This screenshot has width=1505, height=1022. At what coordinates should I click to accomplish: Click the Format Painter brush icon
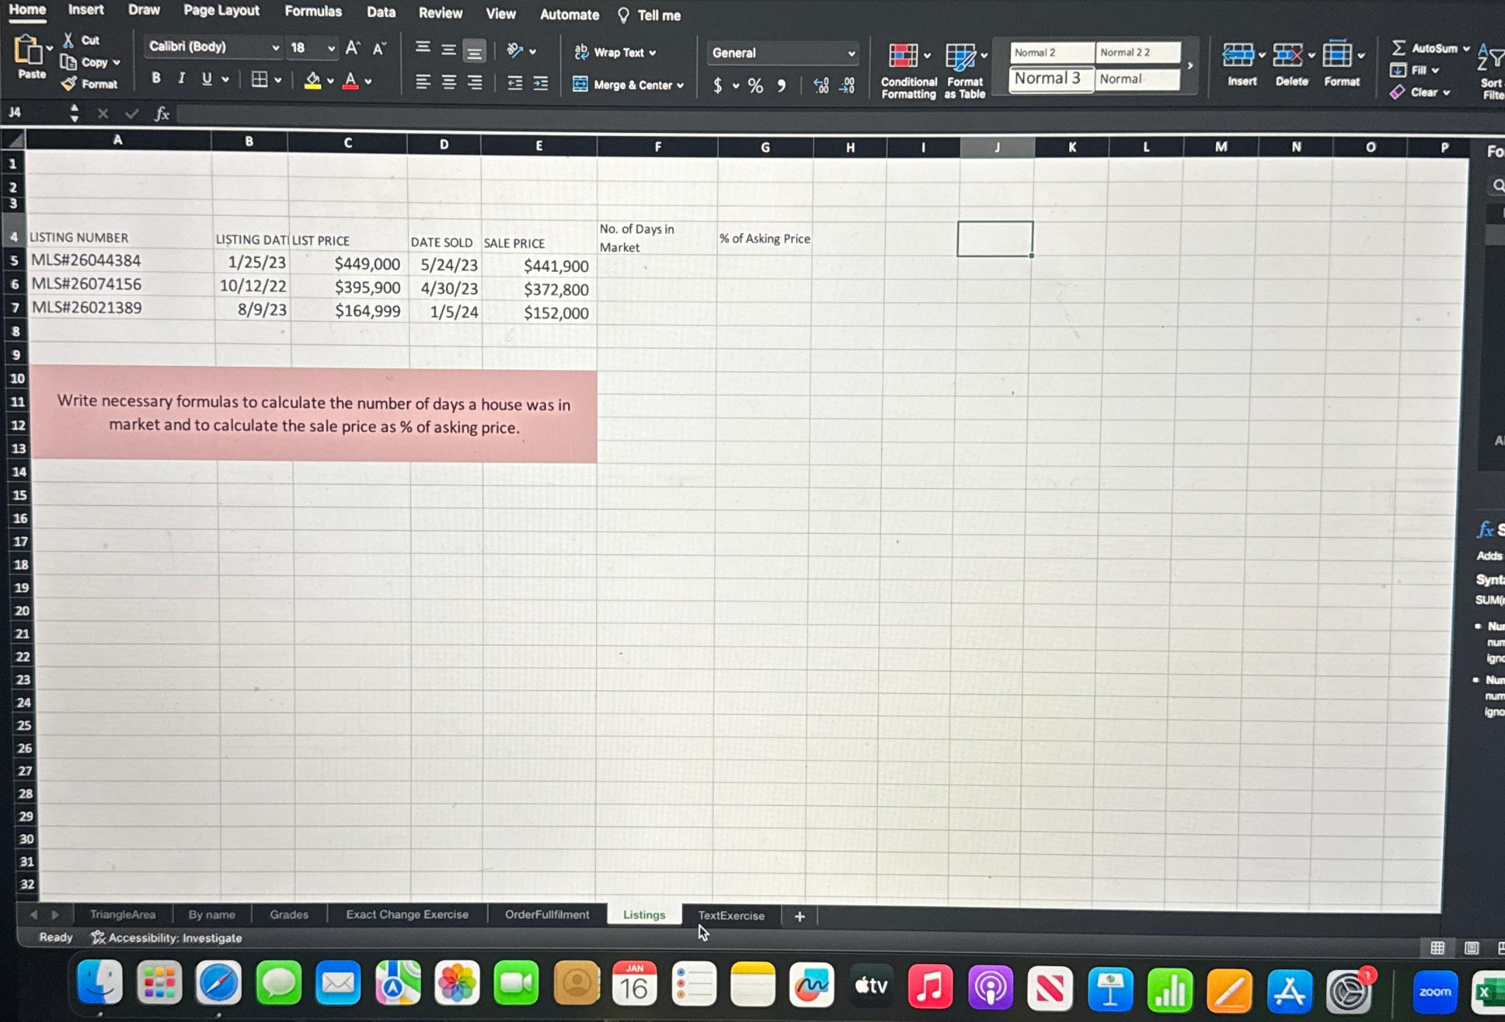(x=69, y=84)
